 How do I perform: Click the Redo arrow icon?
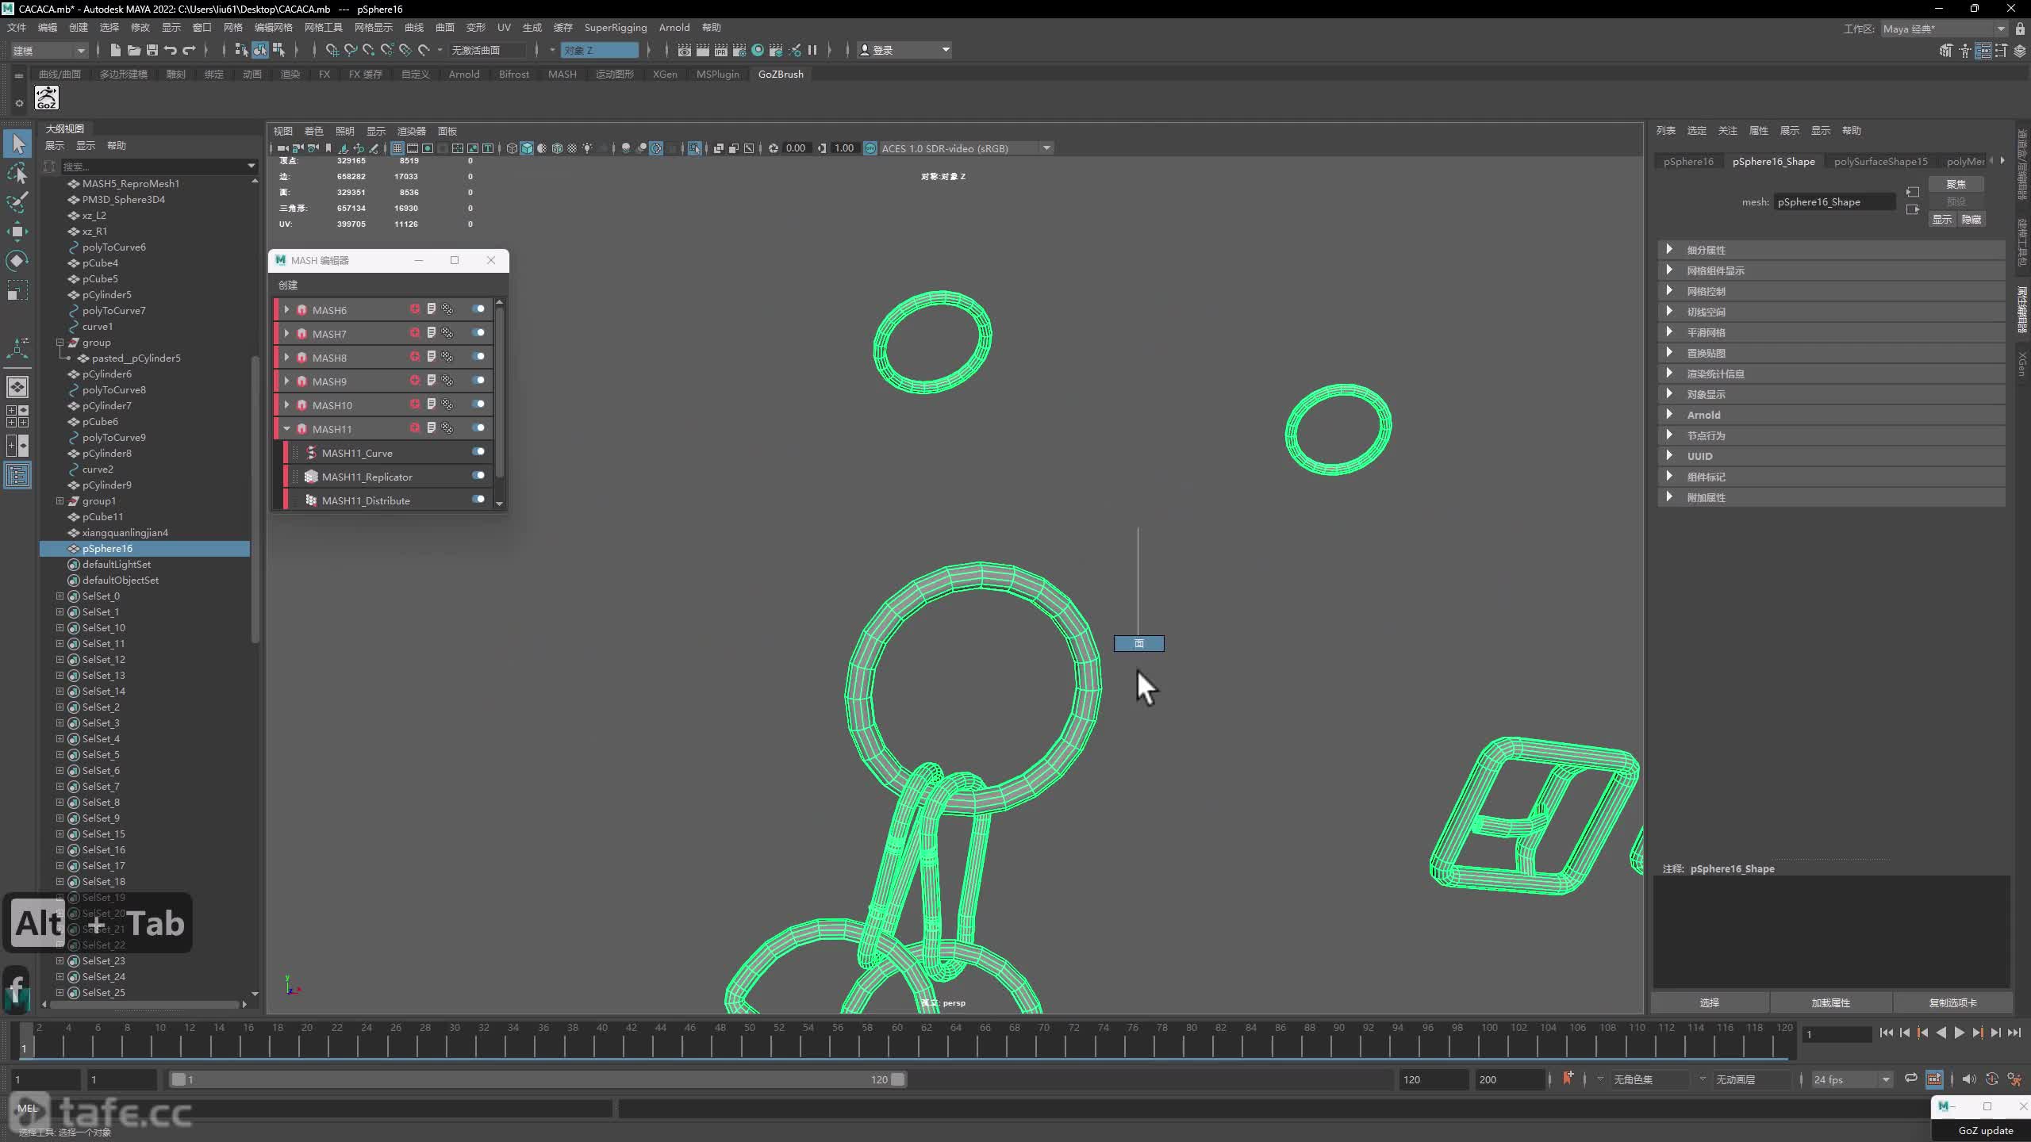tap(189, 50)
